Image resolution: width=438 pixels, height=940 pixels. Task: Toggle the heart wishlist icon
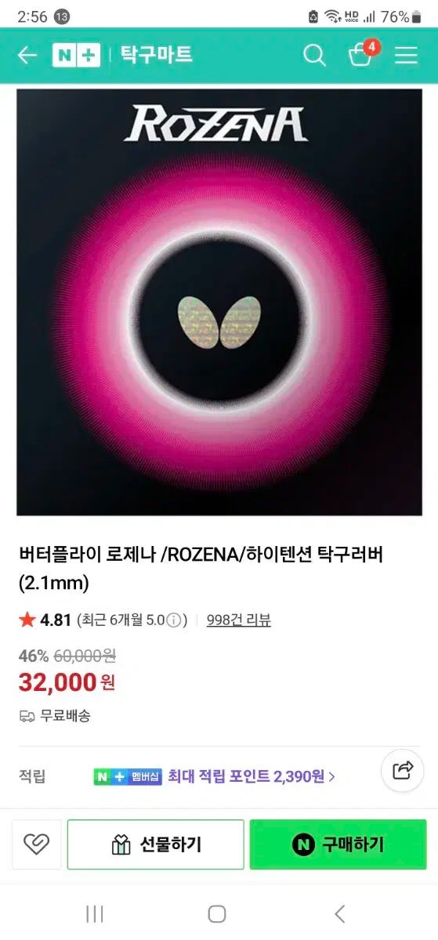tap(37, 844)
